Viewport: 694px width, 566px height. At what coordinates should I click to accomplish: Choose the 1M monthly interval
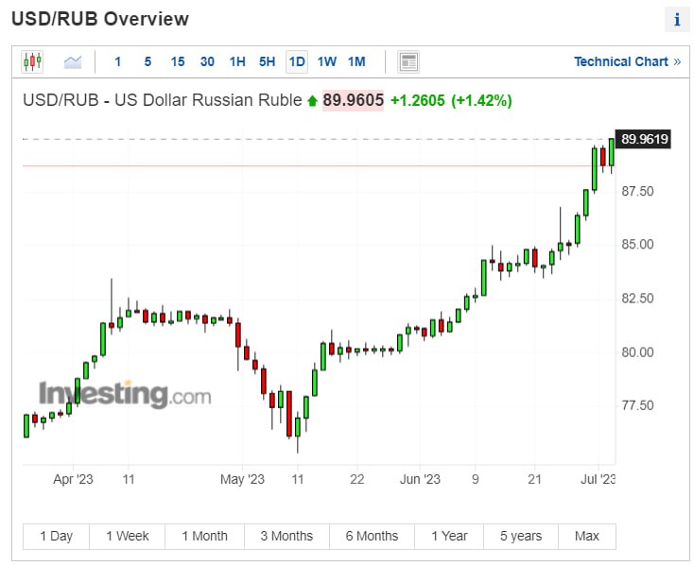coord(356,62)
